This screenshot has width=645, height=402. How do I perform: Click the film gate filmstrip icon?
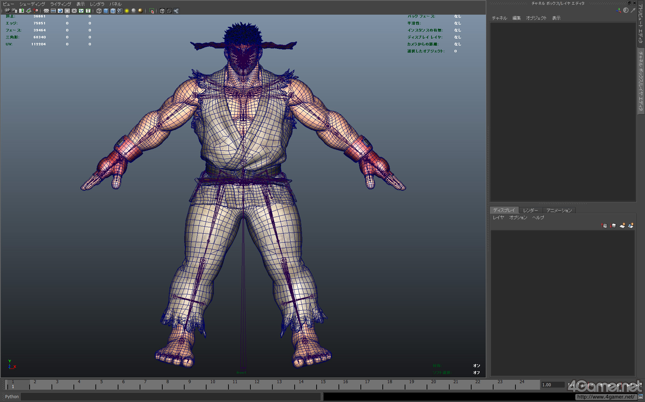[53, 11]
